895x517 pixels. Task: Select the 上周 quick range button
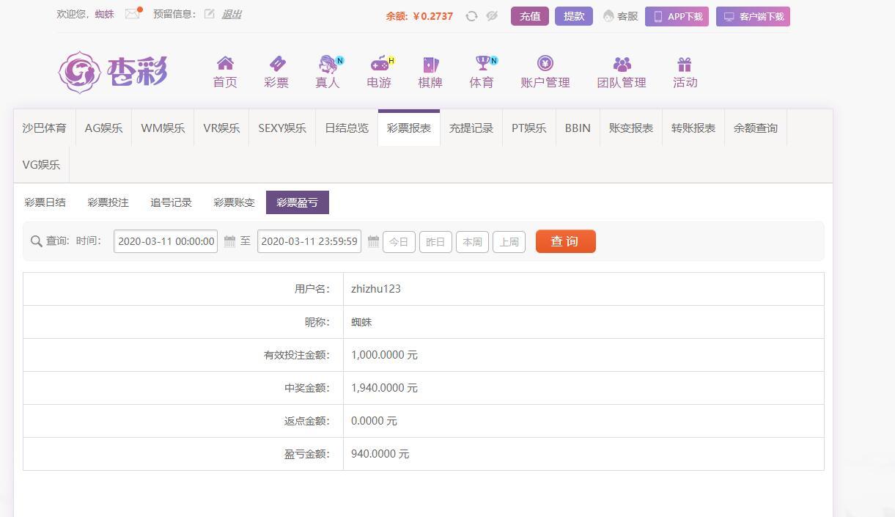(509, 242)
